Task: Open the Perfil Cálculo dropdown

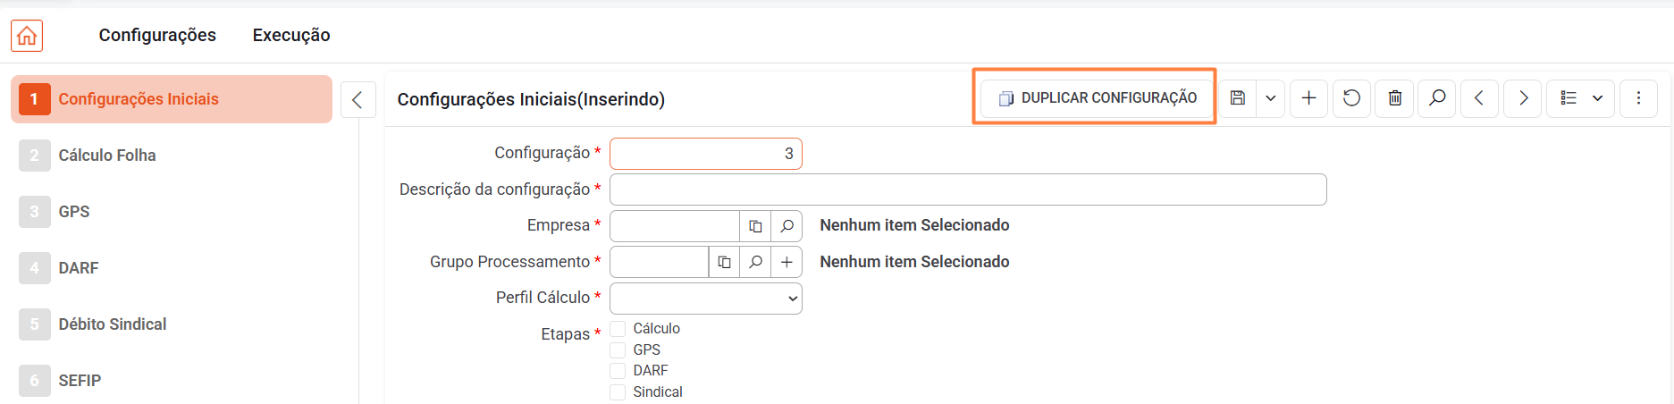Action: point(706,299)
